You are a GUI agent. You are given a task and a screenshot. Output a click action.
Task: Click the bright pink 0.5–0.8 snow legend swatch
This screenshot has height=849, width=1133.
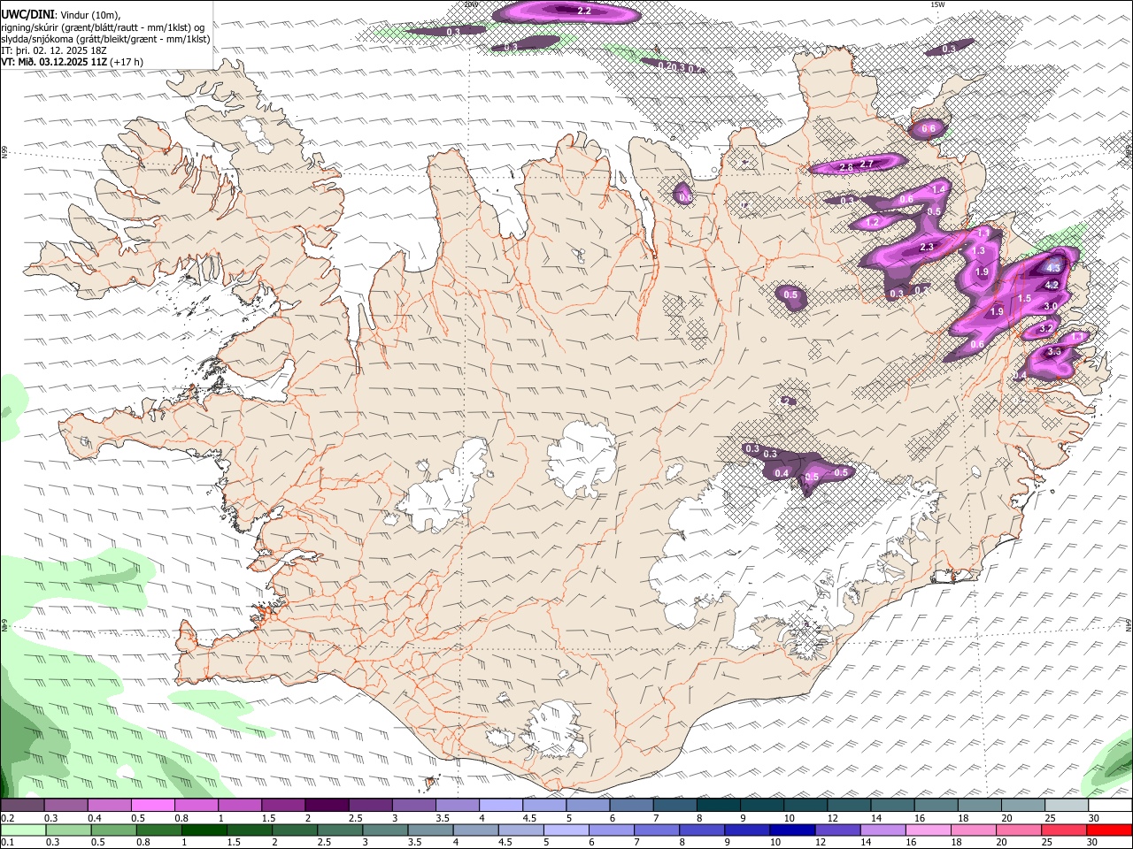pos(153,806)
